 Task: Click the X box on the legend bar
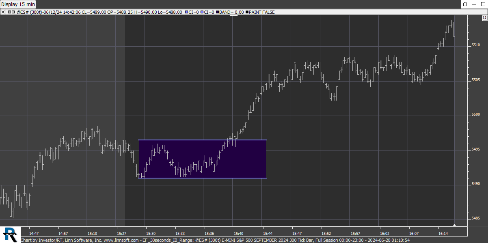(x=3, y=12)
